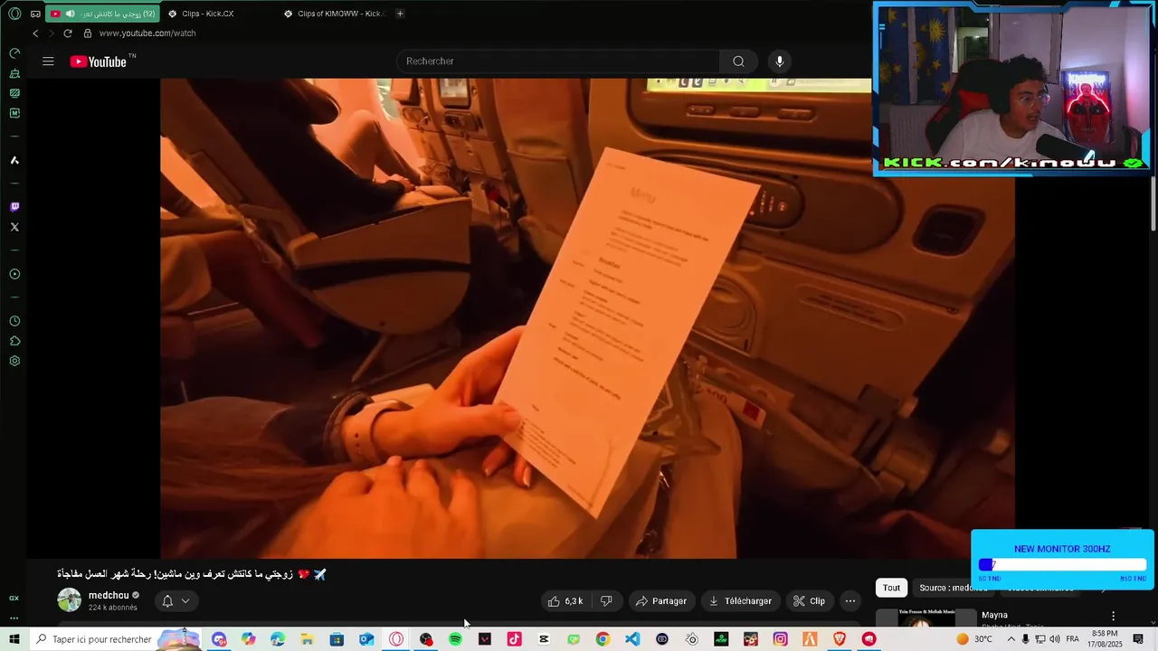1158x651 pixels.
Task: Open options for the Mayna suggested video
Action: click(x=1114, y=616)
